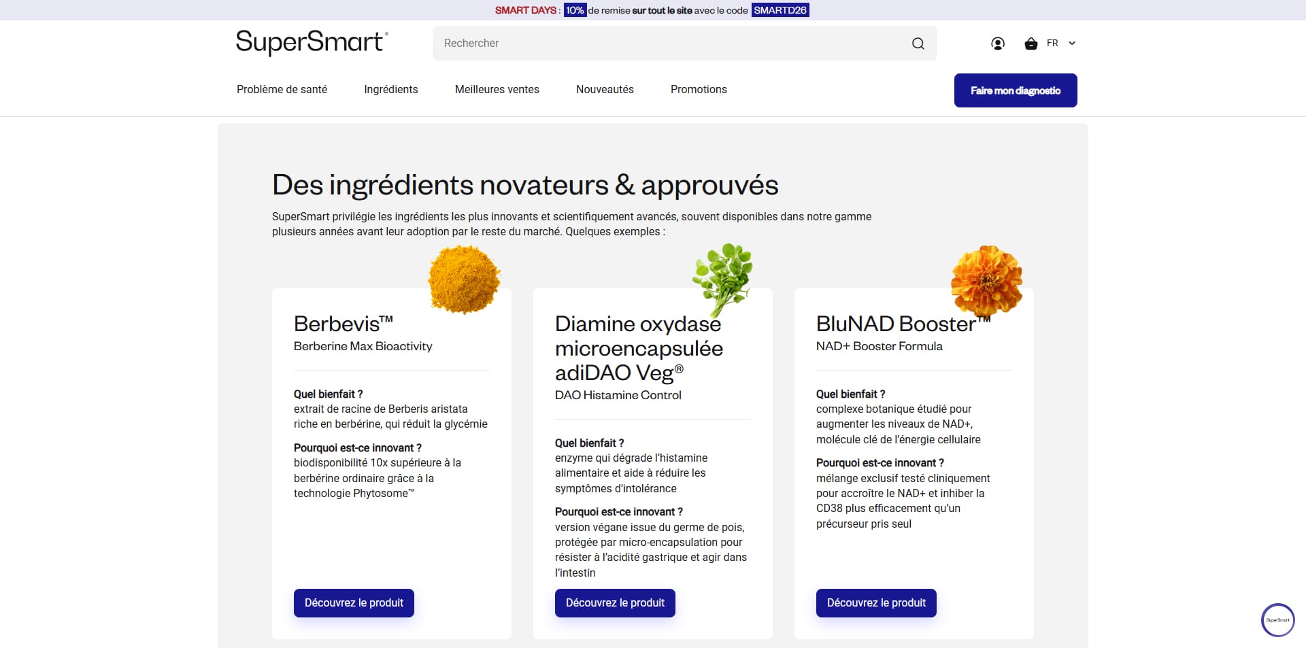1306x648 pixels.
Task: Open the user account icon
Action: click(x=998, y=44)
